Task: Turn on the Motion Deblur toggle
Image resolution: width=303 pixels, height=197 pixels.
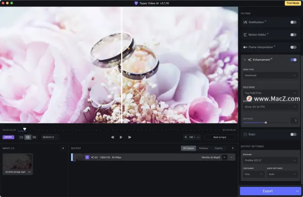Action: pyautogui.click(x=293, y=34)
